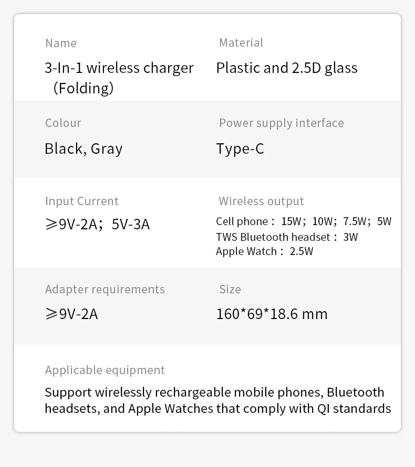Click the "Material" heading

[x=241, y=43]
